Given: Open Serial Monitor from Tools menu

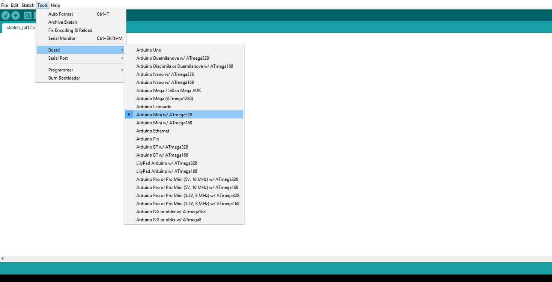Looking at the screenshot, I should coord(81,38).
